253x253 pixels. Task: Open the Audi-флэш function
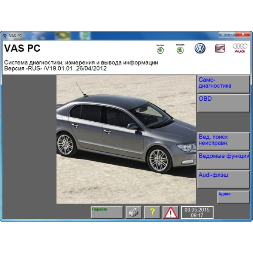click(223, 179)
